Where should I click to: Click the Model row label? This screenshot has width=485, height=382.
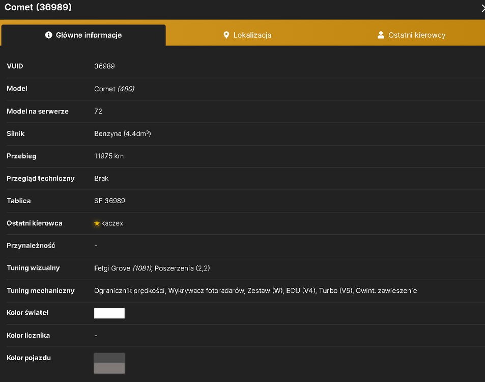click(x=17, y=89)
